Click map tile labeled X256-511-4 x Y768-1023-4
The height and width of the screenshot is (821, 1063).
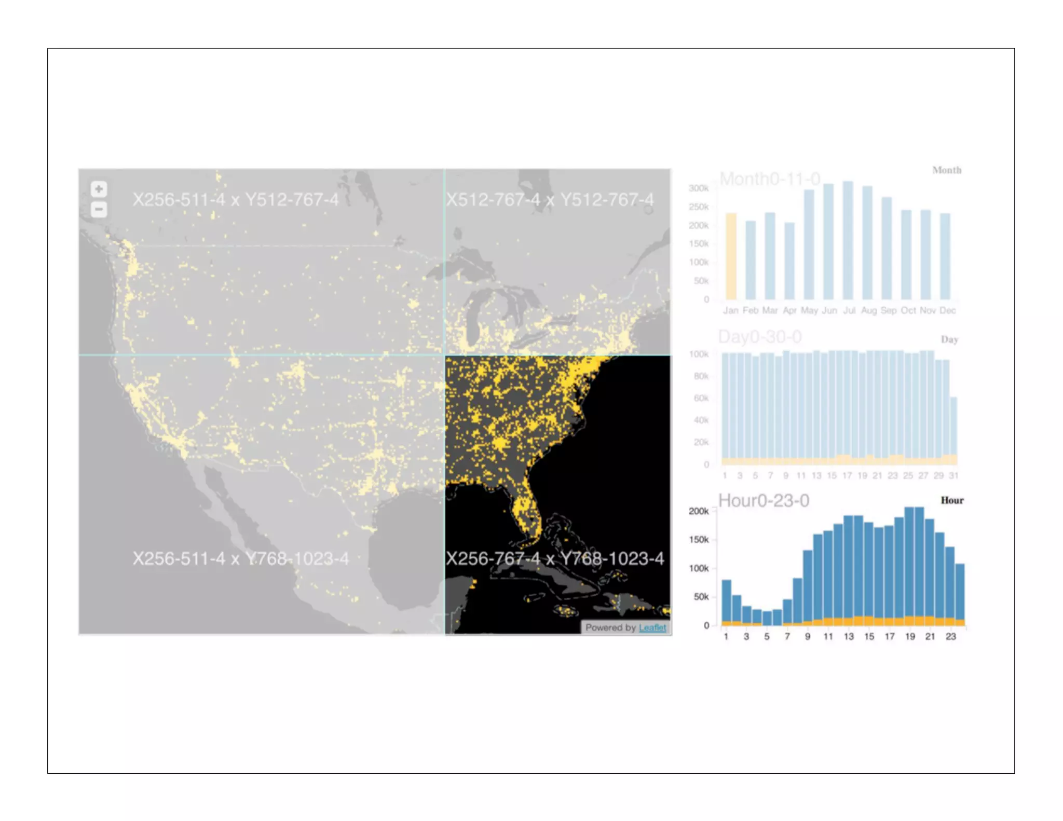pos(261,494)
